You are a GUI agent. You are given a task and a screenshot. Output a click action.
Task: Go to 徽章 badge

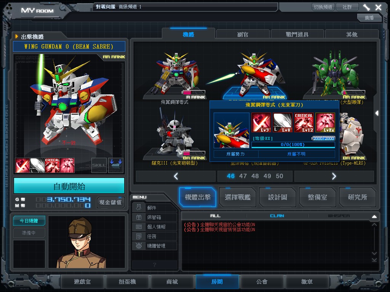point(307,282)
